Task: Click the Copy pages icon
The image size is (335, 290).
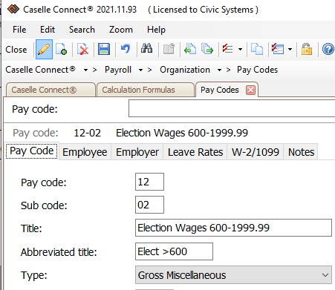Action: pyautogui.click(x=257, y=49)
